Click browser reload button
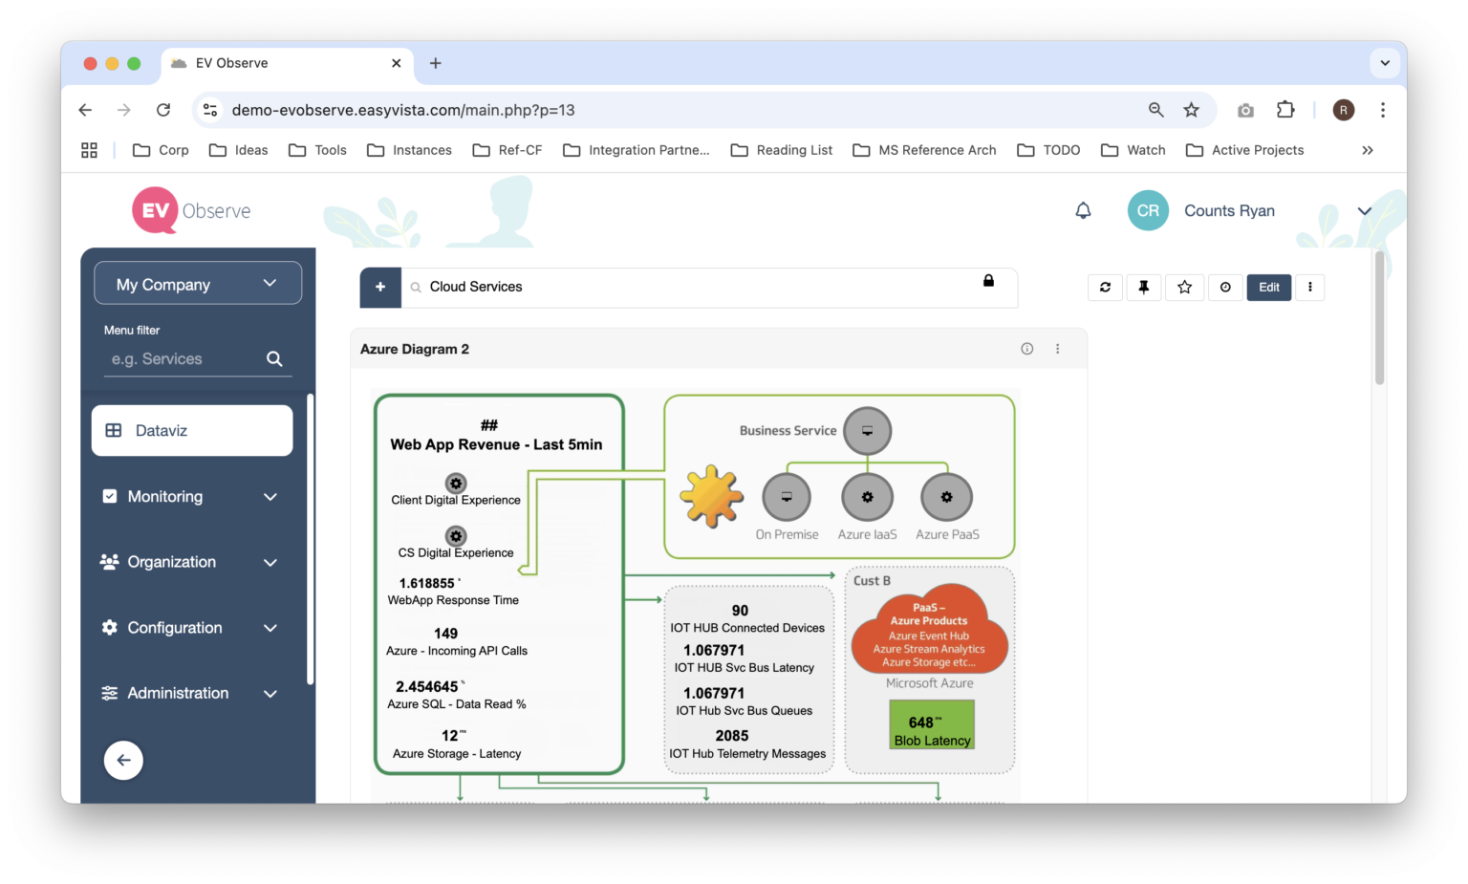 pos(163,110)
